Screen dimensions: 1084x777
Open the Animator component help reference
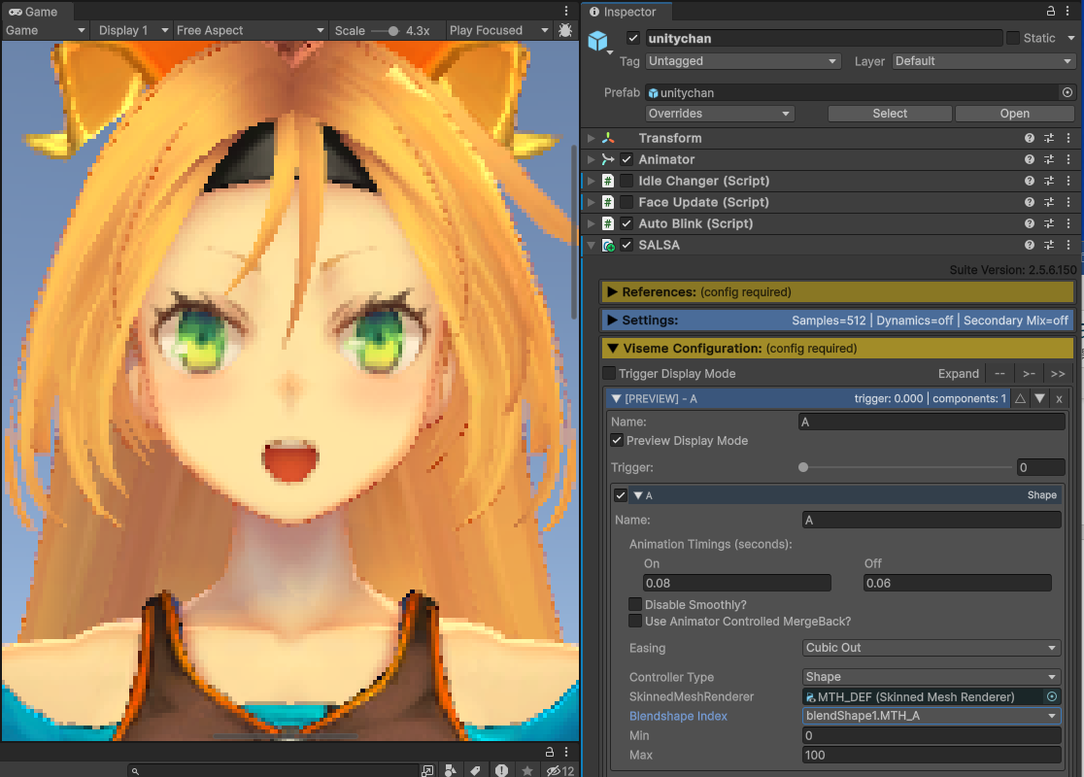point(1030,159)
